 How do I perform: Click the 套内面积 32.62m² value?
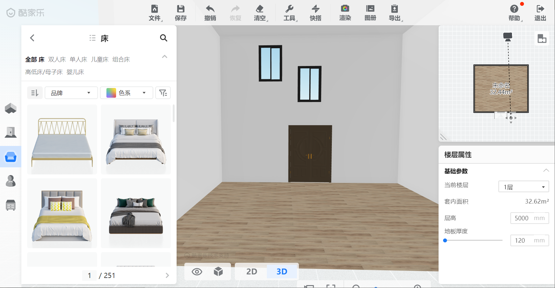(537, 201)
